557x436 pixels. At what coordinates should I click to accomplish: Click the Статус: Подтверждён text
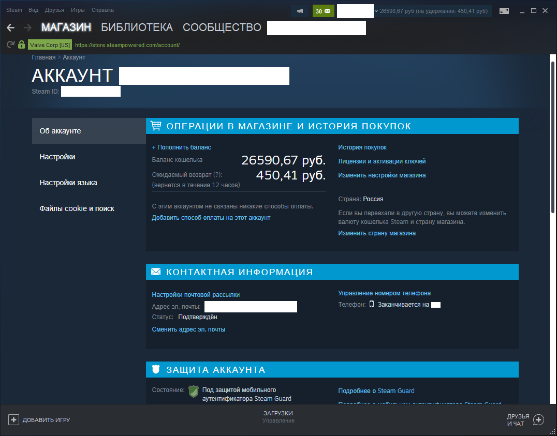[x=184, y=317]
